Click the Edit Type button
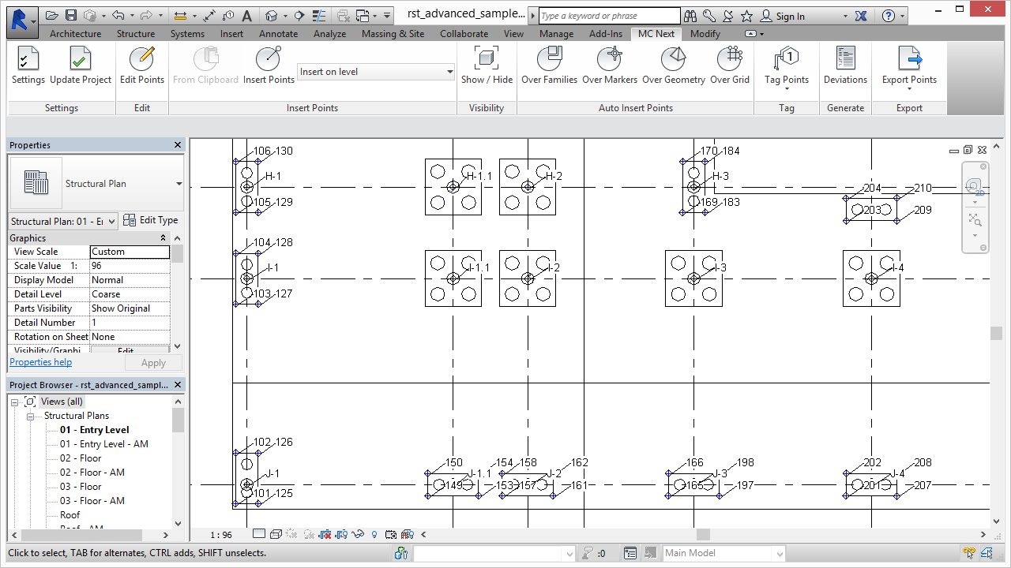The width and height of the screenshot is (1011, 568). coord(151,221)
